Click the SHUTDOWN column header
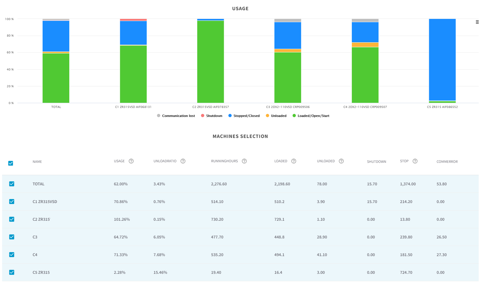The height and width of the screenshot is (287, 485). (x=376, y=162)
